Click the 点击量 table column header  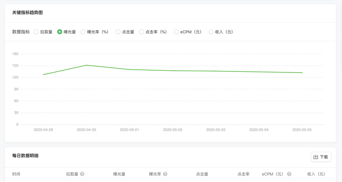pos(202,174)
